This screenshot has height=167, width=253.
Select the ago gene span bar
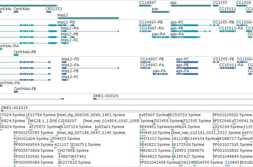[x=191, y=6]
